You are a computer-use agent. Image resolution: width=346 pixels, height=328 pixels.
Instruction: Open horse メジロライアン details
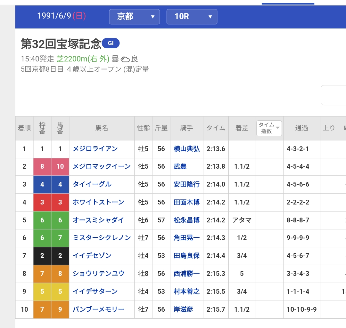(x=95, y=149)
